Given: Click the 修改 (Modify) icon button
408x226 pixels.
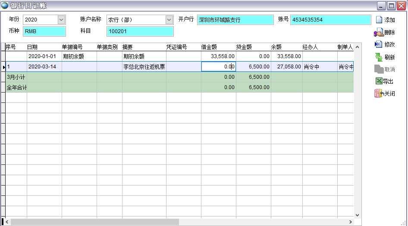Looking at the screenshot, I should pyautogui.click(x=379, y=44).
